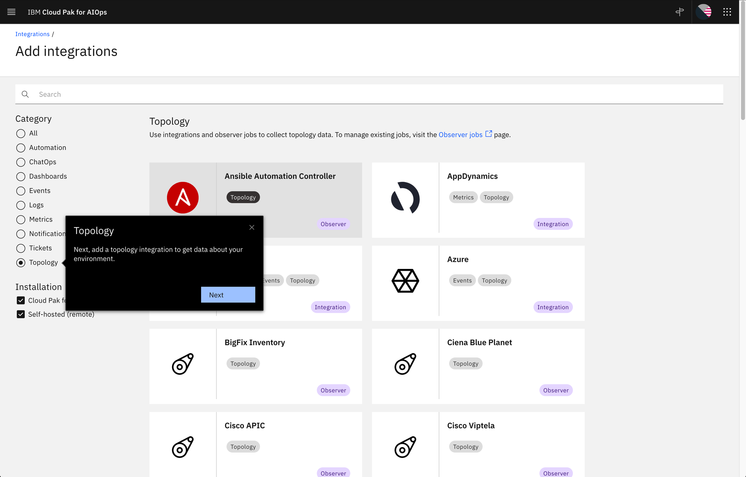This screenshot has height=477, width=746.
Task: Click the page vertical scrollbar
Action: tap(743, 60)
